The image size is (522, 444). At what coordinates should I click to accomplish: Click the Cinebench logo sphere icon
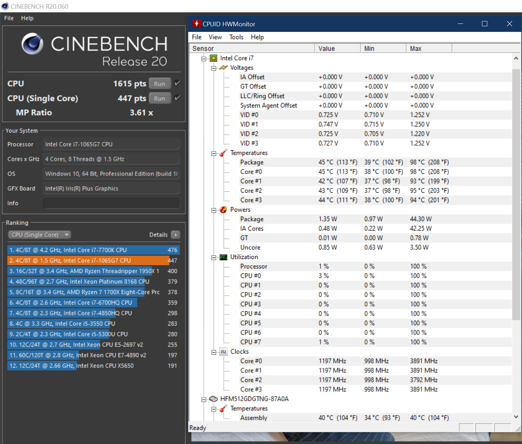32,44
